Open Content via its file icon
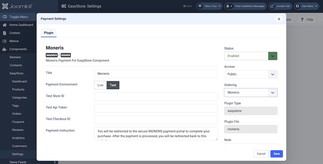This screenshot has width=323, height=164. pos(5,33)
